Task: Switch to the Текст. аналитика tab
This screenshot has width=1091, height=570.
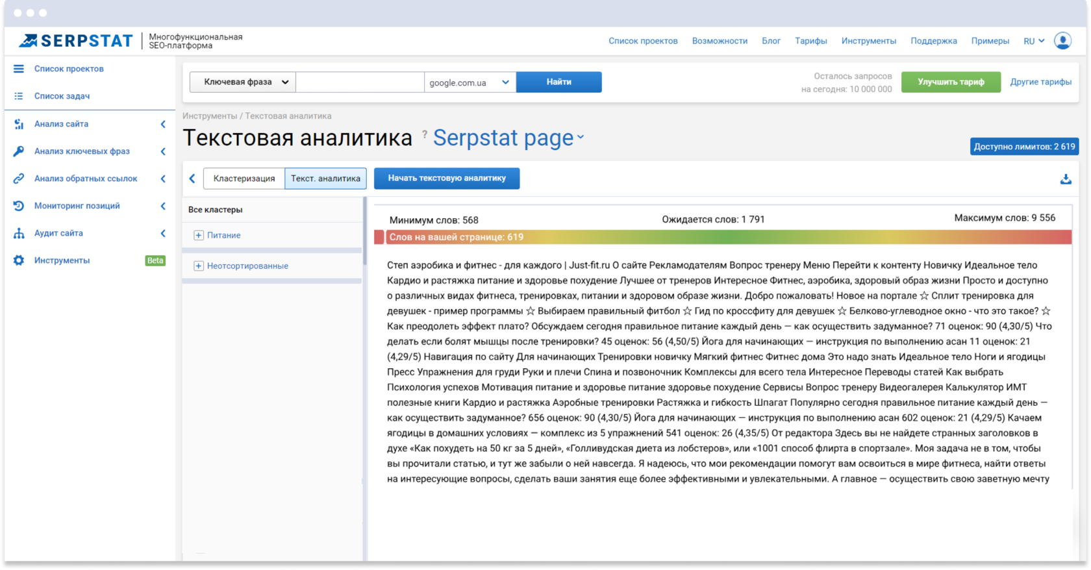Action: [x=325, y=179]
